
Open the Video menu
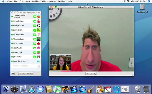coord(44,1)
